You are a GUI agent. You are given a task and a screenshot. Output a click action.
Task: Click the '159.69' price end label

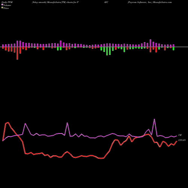182,140
